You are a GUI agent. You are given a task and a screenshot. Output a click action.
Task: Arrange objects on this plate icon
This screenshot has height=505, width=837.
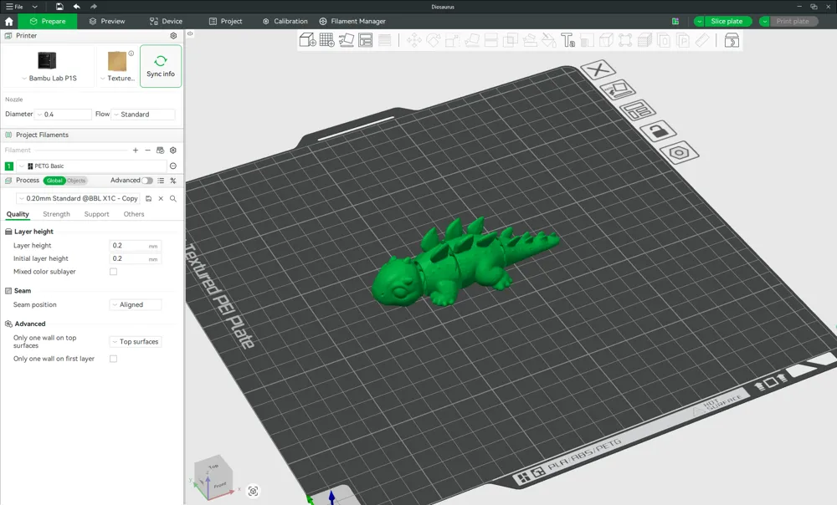[637, 110]
